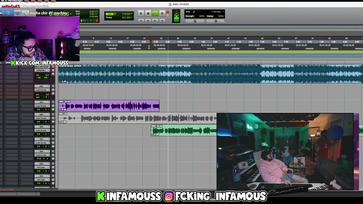Click the -7.9 volume value
This screenshot has width=363, height=204.
point(39,183)
